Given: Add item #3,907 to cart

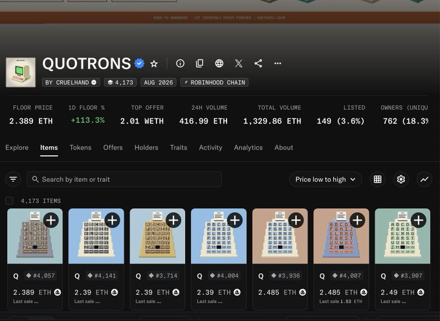Looking at the screenshot, I should point(419,220).
